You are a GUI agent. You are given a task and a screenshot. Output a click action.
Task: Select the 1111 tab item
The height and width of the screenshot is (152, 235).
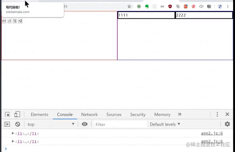pos(146,15)
